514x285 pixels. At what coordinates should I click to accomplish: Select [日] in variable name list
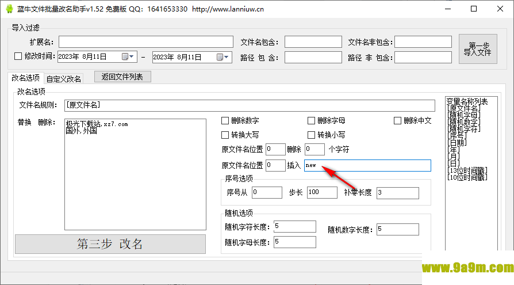(x=454, y=164)
